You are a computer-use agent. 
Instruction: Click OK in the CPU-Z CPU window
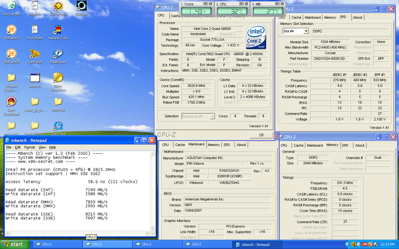261,135
